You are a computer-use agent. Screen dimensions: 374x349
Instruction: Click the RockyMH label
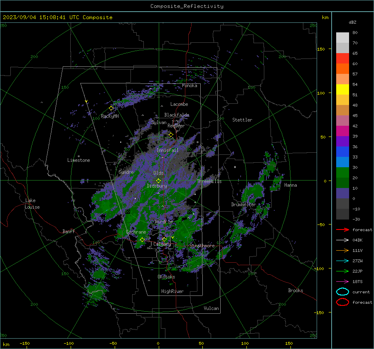tap(110, 116)
